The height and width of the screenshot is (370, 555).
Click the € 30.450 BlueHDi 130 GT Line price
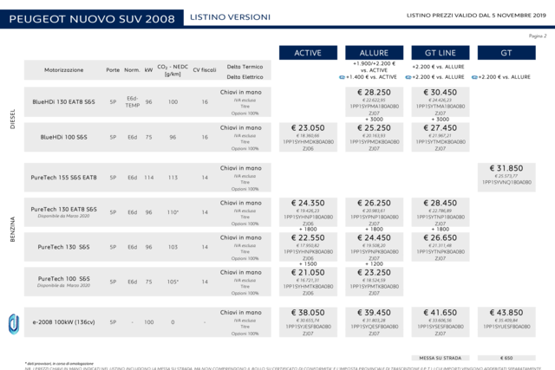click(x=441, y=93)
